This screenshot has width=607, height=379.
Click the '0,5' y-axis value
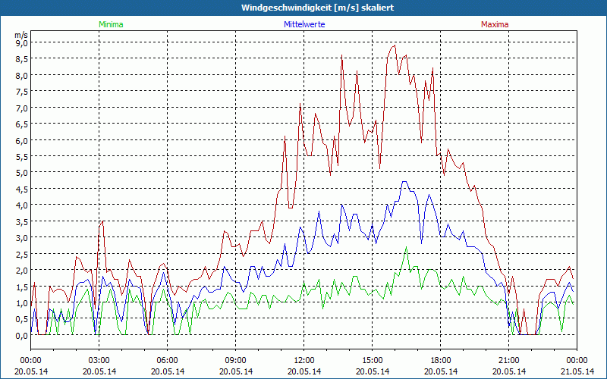(22, 319)
